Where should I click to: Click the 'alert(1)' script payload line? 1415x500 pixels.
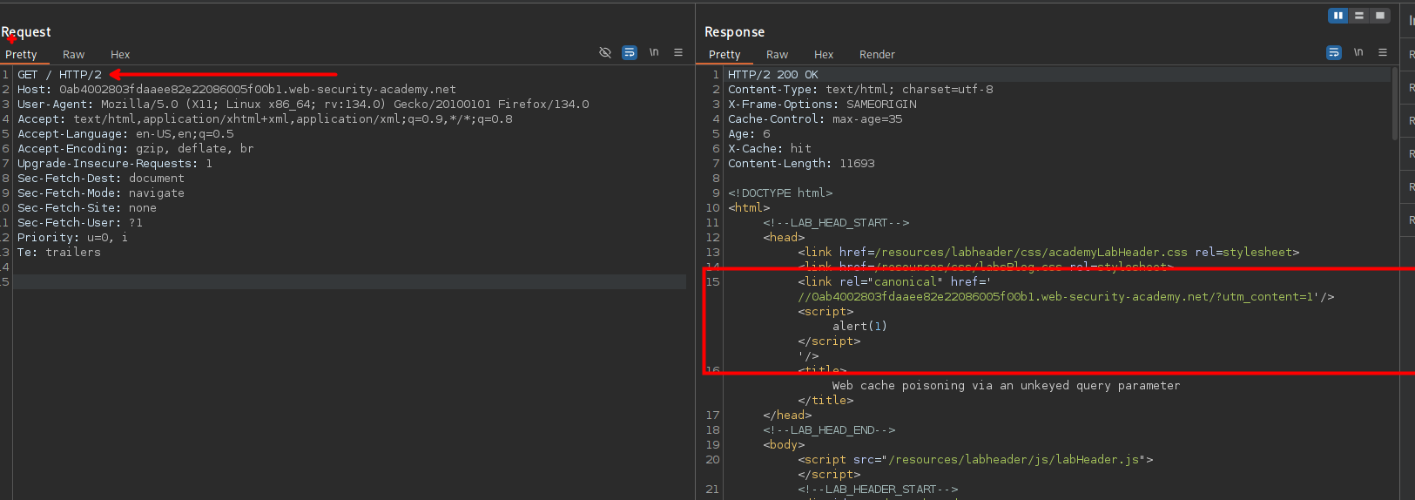[859, 327]
